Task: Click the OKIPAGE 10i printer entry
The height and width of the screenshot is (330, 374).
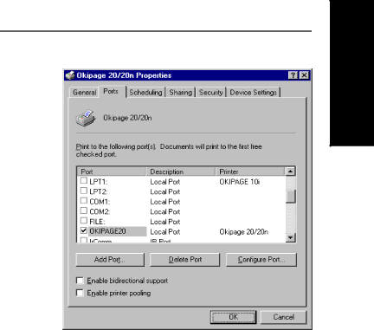Action: point(240,182)
